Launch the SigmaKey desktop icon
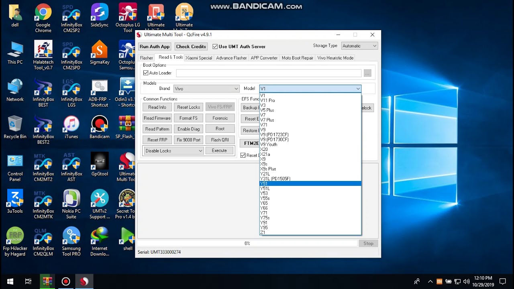The image size is (514, 289). [x=100, y=53]
